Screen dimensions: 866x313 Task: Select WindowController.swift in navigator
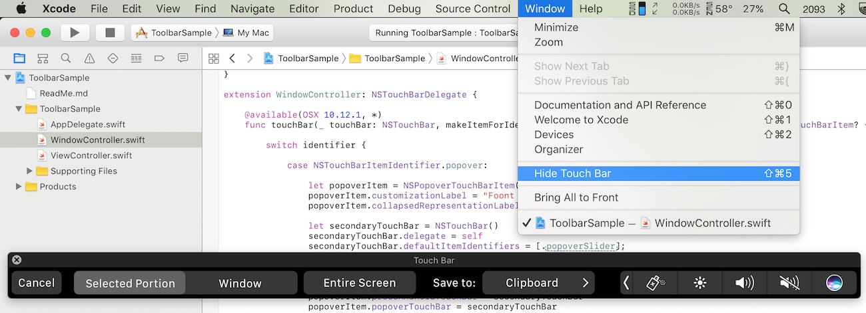pos(98,140)
